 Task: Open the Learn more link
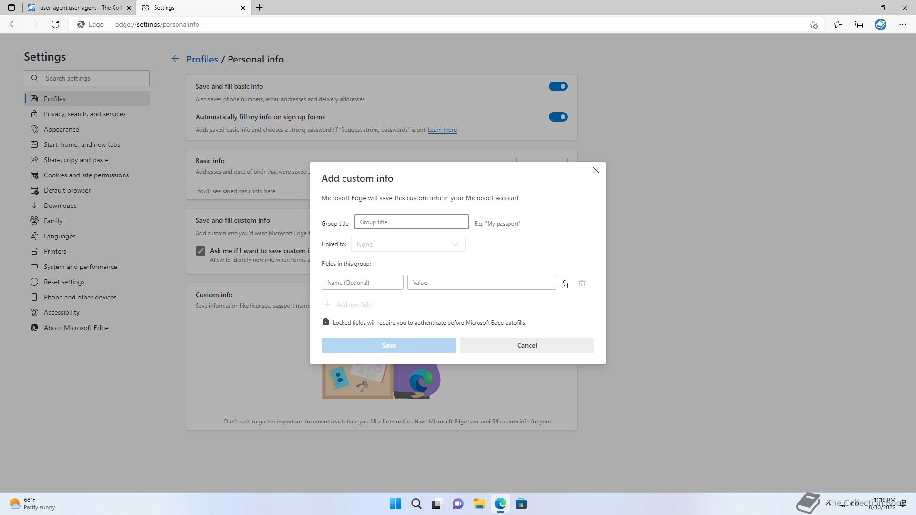pos(442,130)
